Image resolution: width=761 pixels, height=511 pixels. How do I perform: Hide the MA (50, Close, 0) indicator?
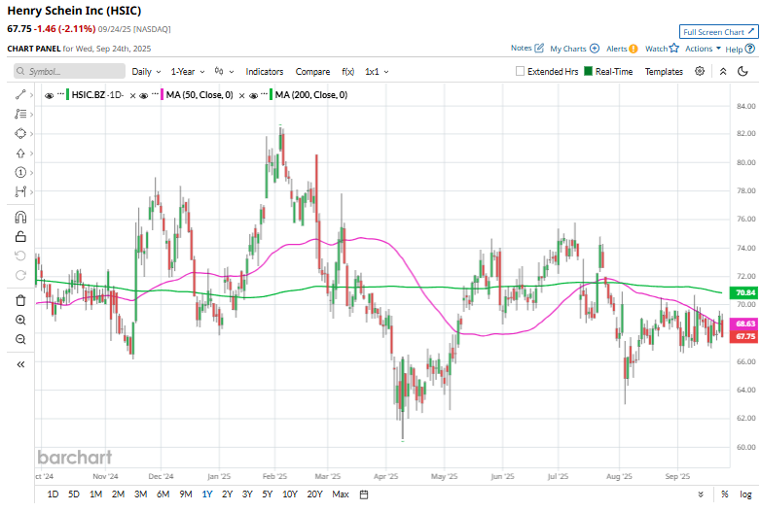[145, 95]
